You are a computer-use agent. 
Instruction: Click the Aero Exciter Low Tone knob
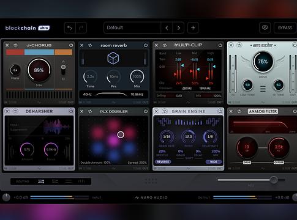coord(247,85)
